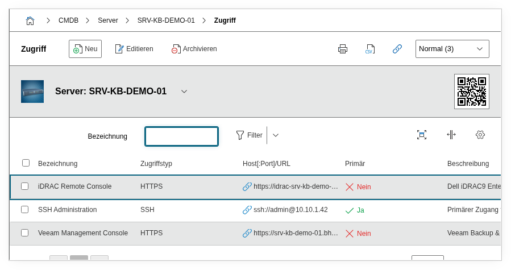Go to CMDB in breadcrumb
Viewport: 511px width, 270px height.
(68, 20)
